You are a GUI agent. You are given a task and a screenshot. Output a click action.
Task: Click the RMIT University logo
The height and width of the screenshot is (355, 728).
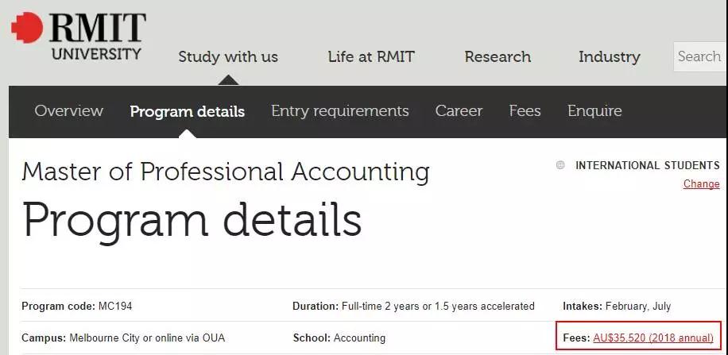[x=78, y=36]
